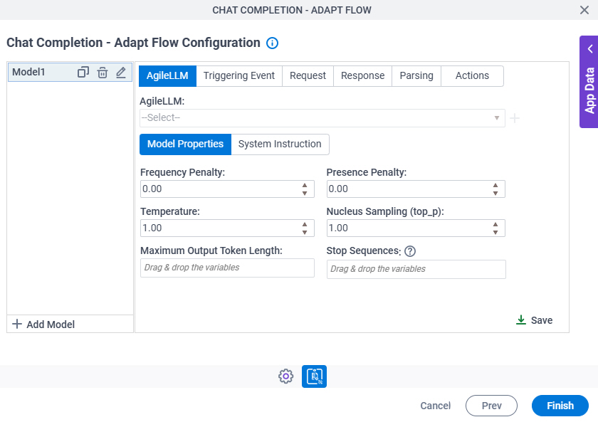Expand the App Data side panel
Viewport: 598px width, 422px height.
[589, 82]
